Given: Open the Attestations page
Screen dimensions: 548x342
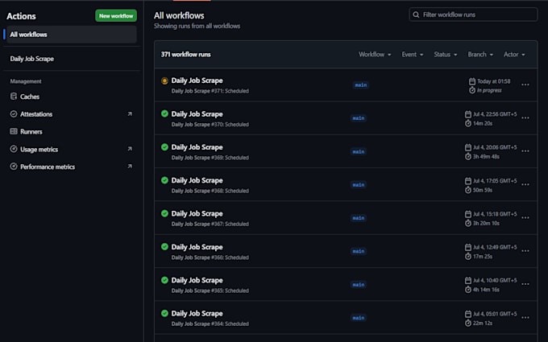Looking at the screenshot, I should click(36, 114).
